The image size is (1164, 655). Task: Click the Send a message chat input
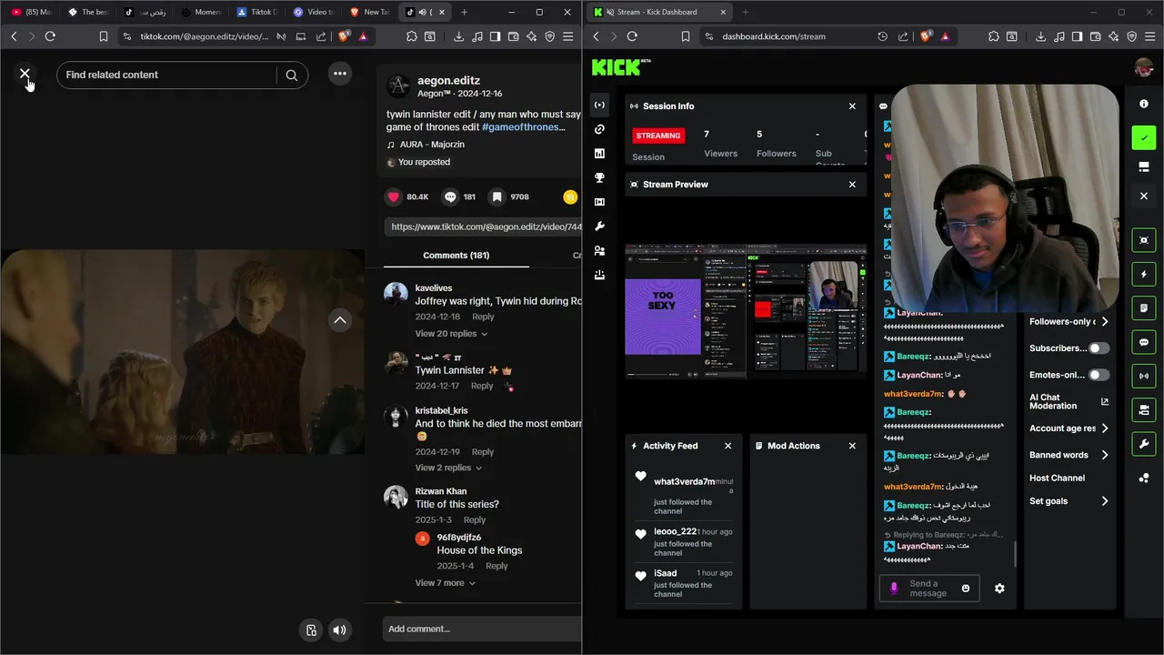[928, 589]
